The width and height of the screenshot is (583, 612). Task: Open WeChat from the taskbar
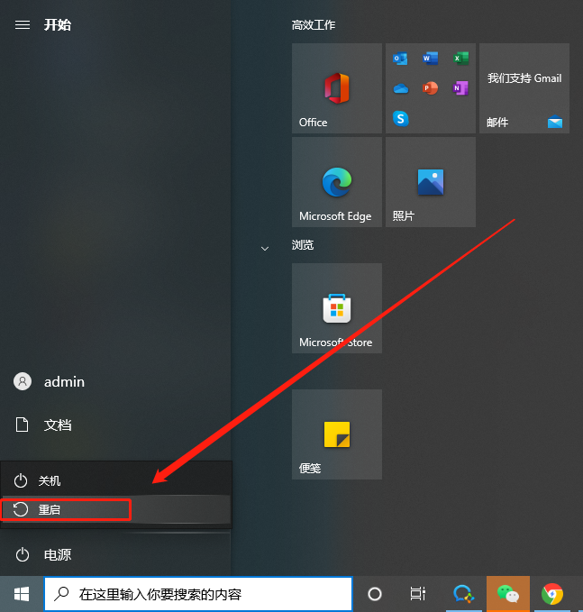[x=508, y=594]
